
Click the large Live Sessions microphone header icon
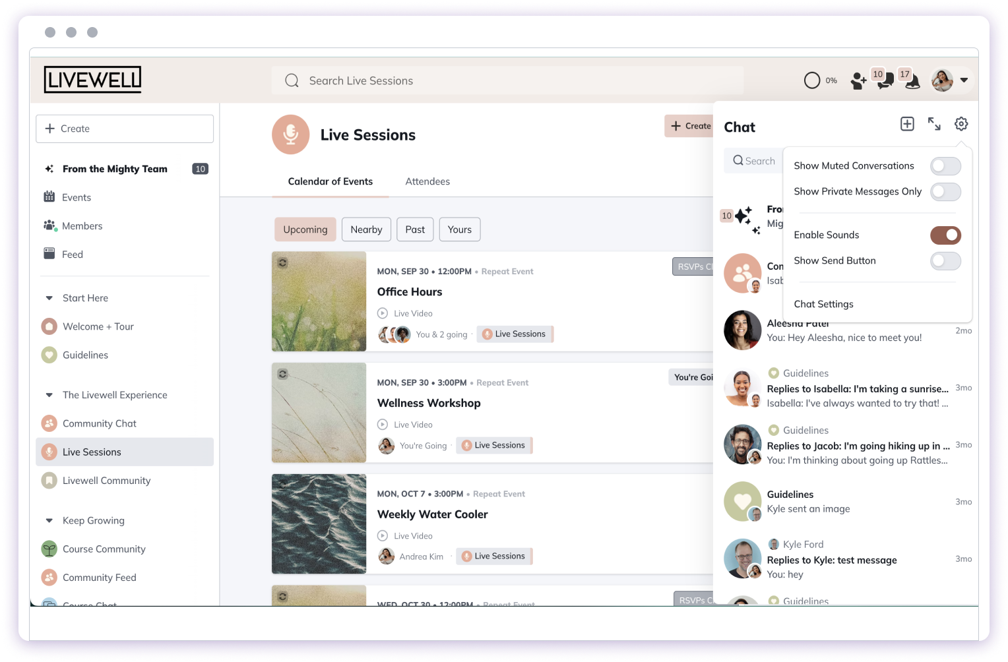(x=290, y=135)
